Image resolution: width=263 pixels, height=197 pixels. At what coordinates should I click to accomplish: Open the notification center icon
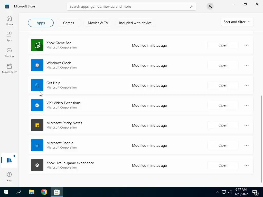coord(255,192)
